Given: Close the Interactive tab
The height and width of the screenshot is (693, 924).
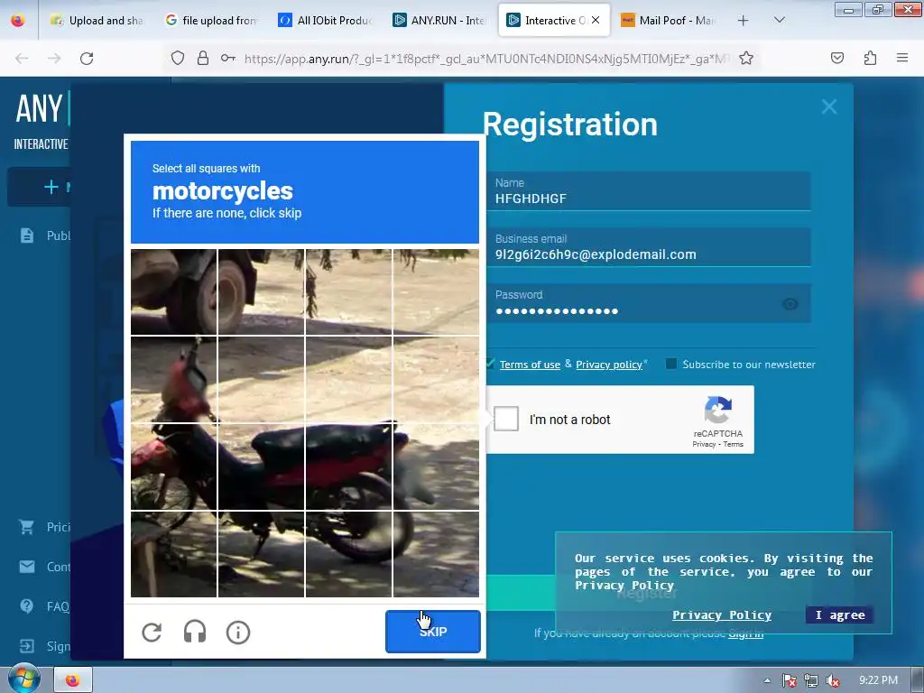Looking at the screenshot, I should 596,20.
